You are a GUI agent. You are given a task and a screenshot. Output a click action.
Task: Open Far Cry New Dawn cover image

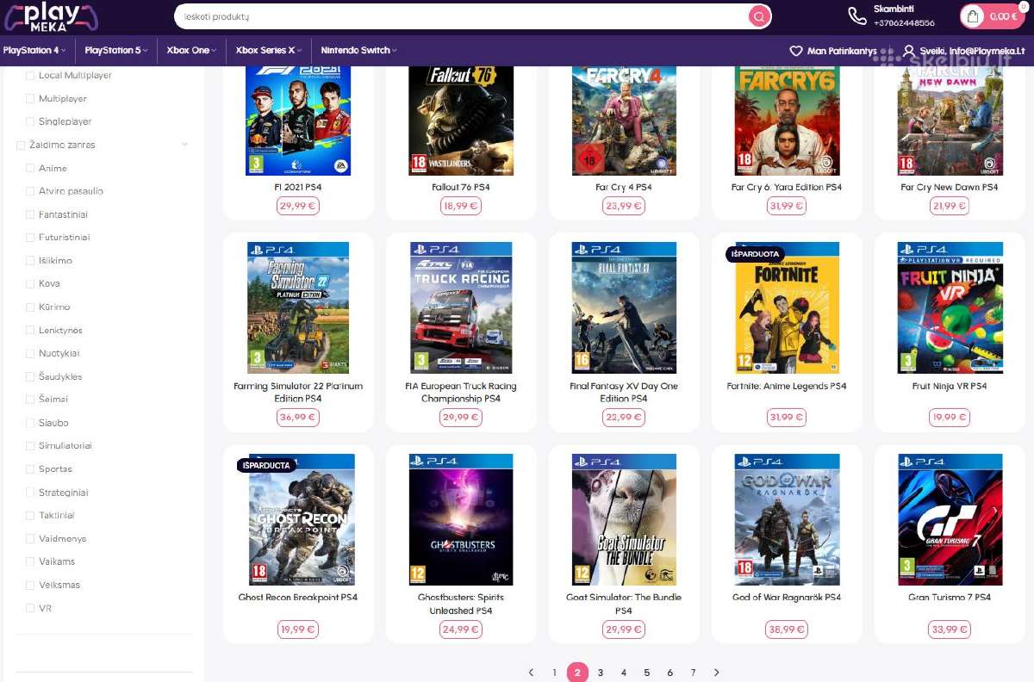pos(950,120)
